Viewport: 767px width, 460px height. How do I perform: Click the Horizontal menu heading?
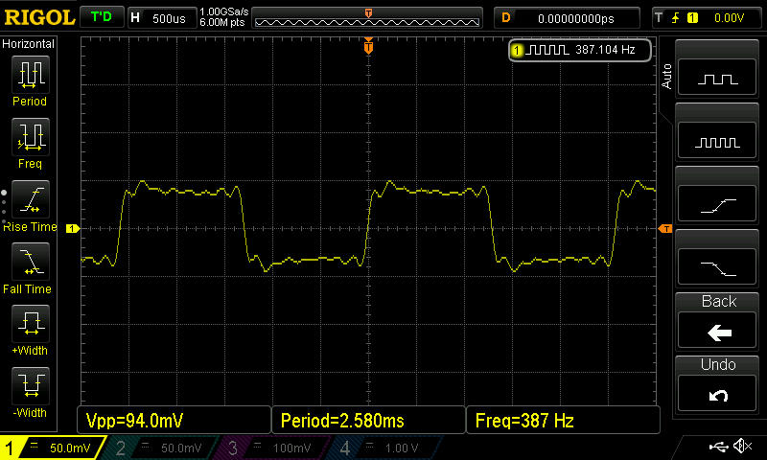pos(29,44)
